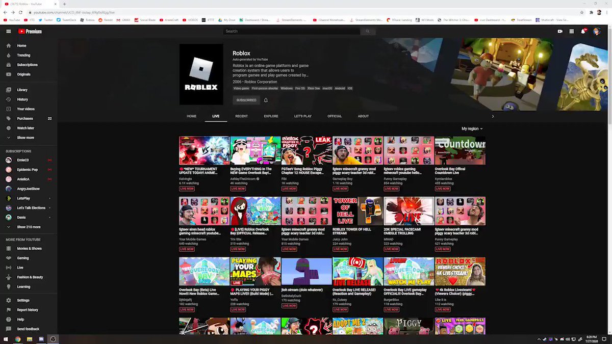Image resolution: width=612 pixels, height=344 pixels.
Task: Switch to the OFFICIAL channel tab
Action: coord(335,116)
